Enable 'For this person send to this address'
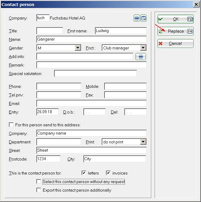 11,125
